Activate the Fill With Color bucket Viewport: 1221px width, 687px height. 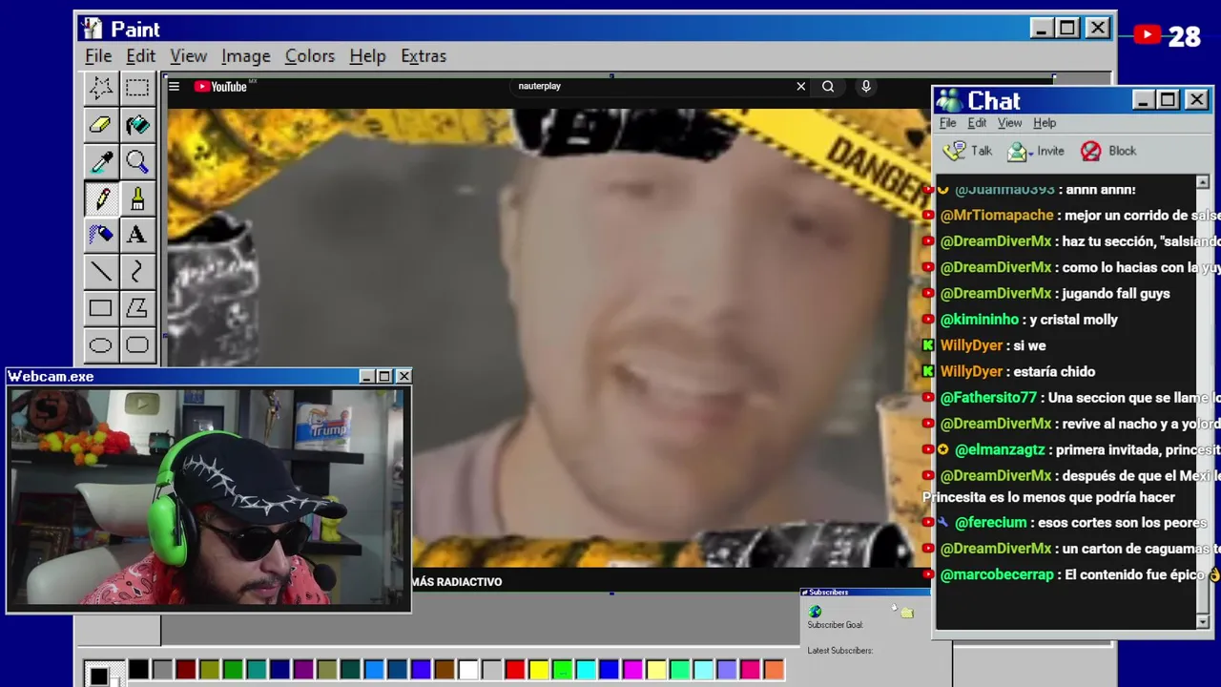pos(137,125)
